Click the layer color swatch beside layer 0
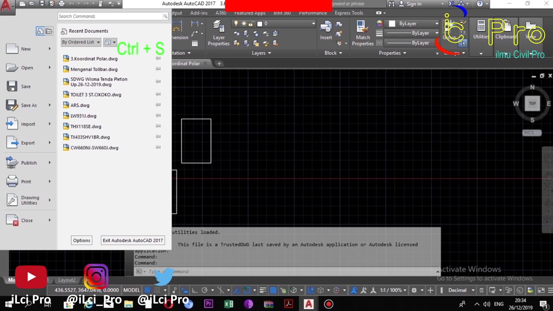The width and height of the screenshot is (553, 311). click(x=260, y=24)
